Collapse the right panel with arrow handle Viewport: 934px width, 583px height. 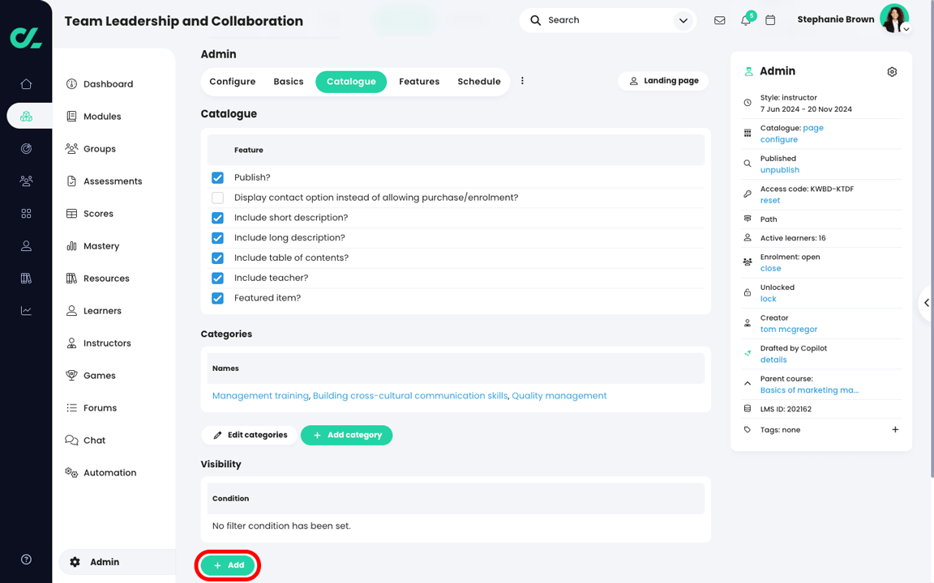pos(927,303)
